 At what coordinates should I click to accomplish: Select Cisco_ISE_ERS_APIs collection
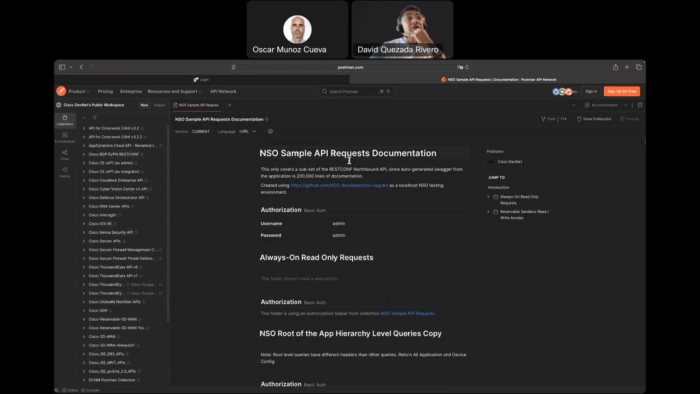(x=106, y=354)
